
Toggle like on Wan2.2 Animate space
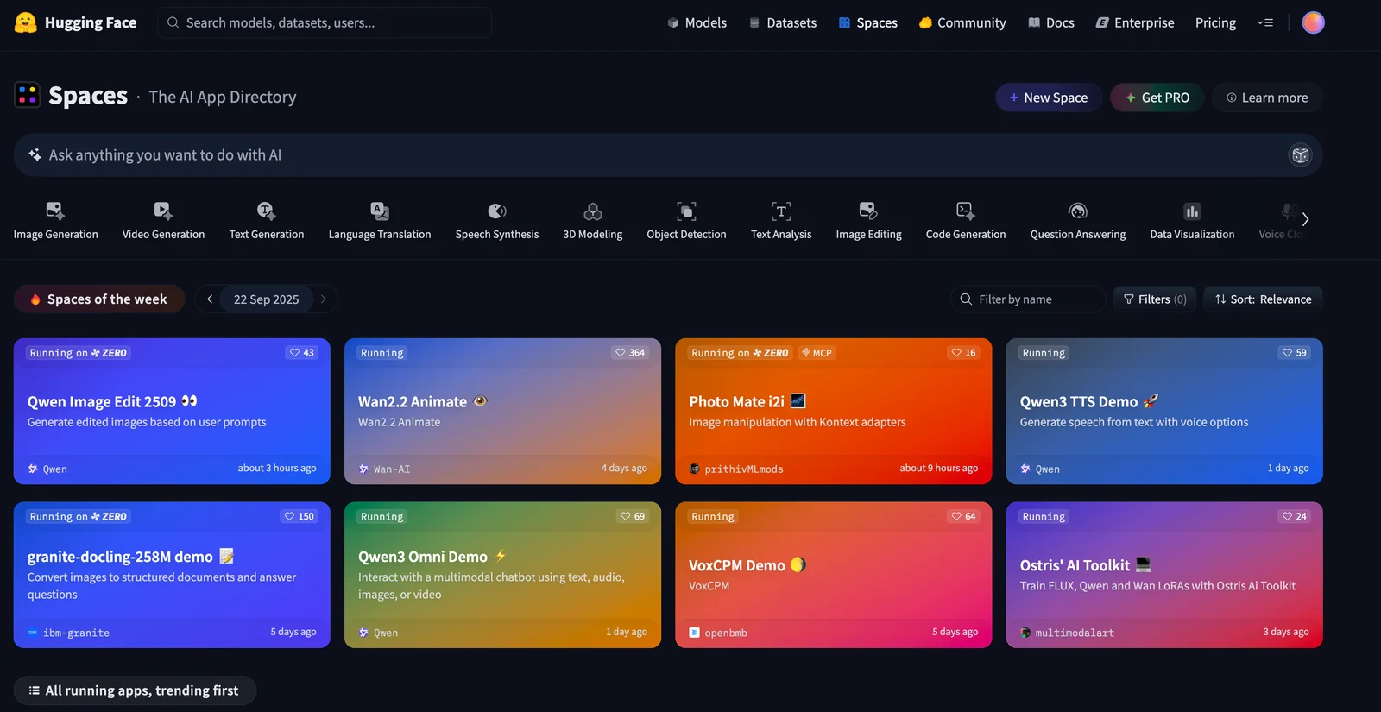pos(630,353)
